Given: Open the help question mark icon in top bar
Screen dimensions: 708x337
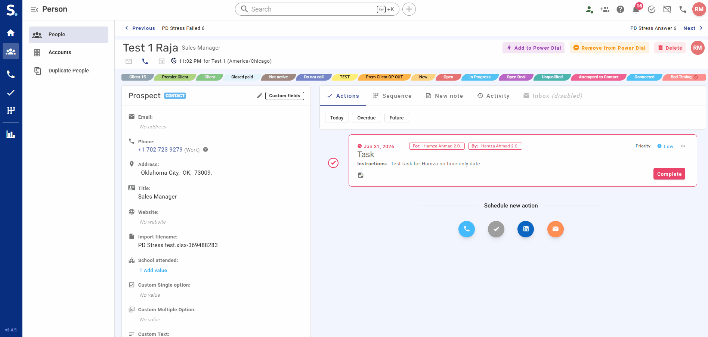Looking at the screenshot, I should (620, 10).
